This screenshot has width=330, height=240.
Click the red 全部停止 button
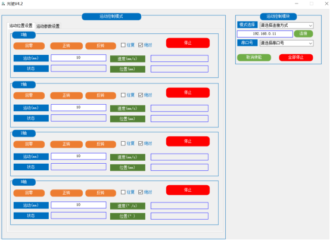[296, 57]
